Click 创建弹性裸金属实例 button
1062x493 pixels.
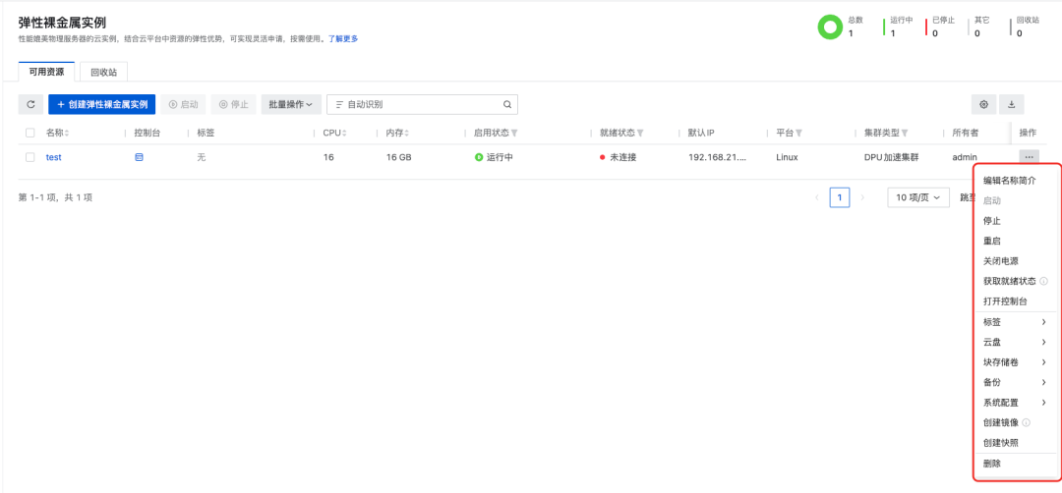click(x=102, y=105)
